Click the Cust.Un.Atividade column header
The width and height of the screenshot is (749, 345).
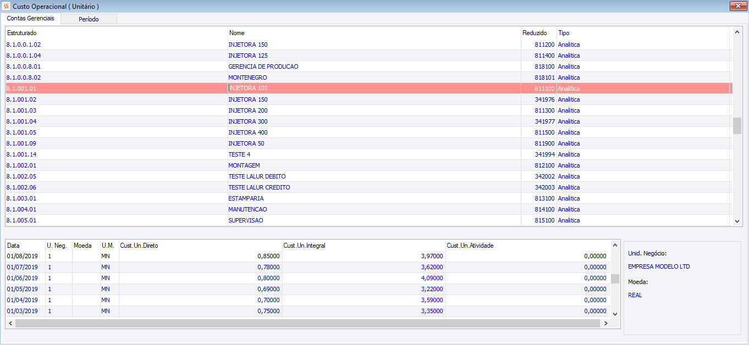pyautogui.click(x=527, y=246)
